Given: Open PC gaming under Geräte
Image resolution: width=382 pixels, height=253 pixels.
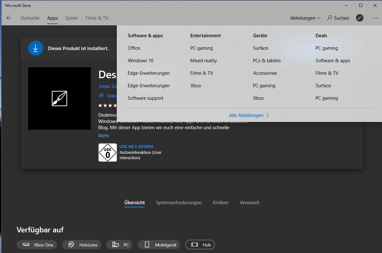Looking at the screenshot, I should [x=264, y=86].
